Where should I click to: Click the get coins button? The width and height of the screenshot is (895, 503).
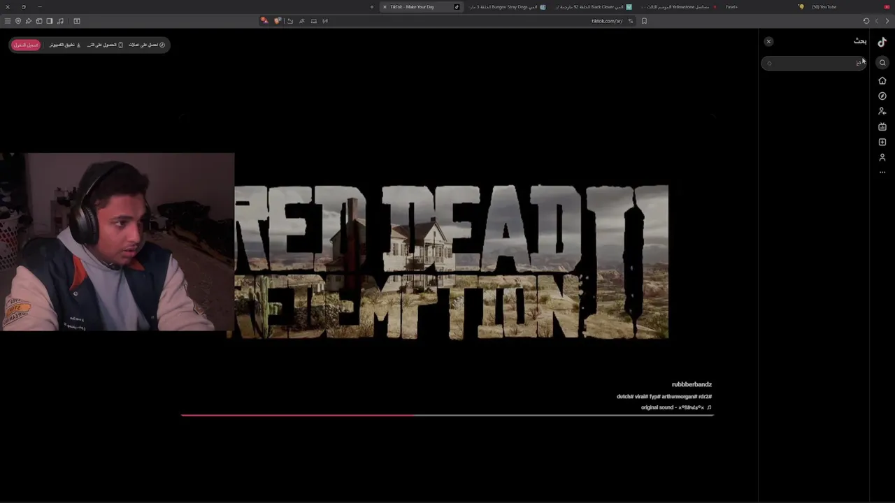(x=147, y=45)
